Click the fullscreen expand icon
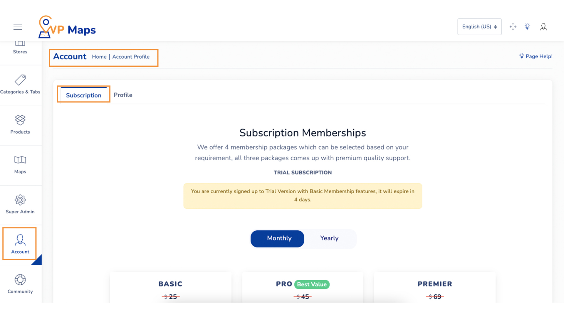The width and height of the screenshot is (564, 317). tap(513, 26)
